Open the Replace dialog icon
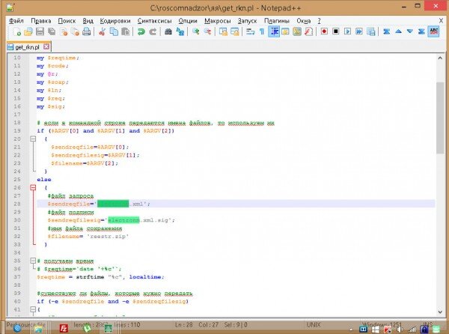 [x=180, y=31]
